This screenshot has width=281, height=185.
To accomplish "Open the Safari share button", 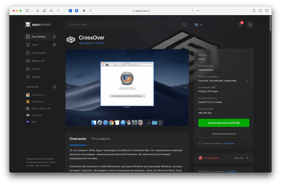I will click(254, 11).
